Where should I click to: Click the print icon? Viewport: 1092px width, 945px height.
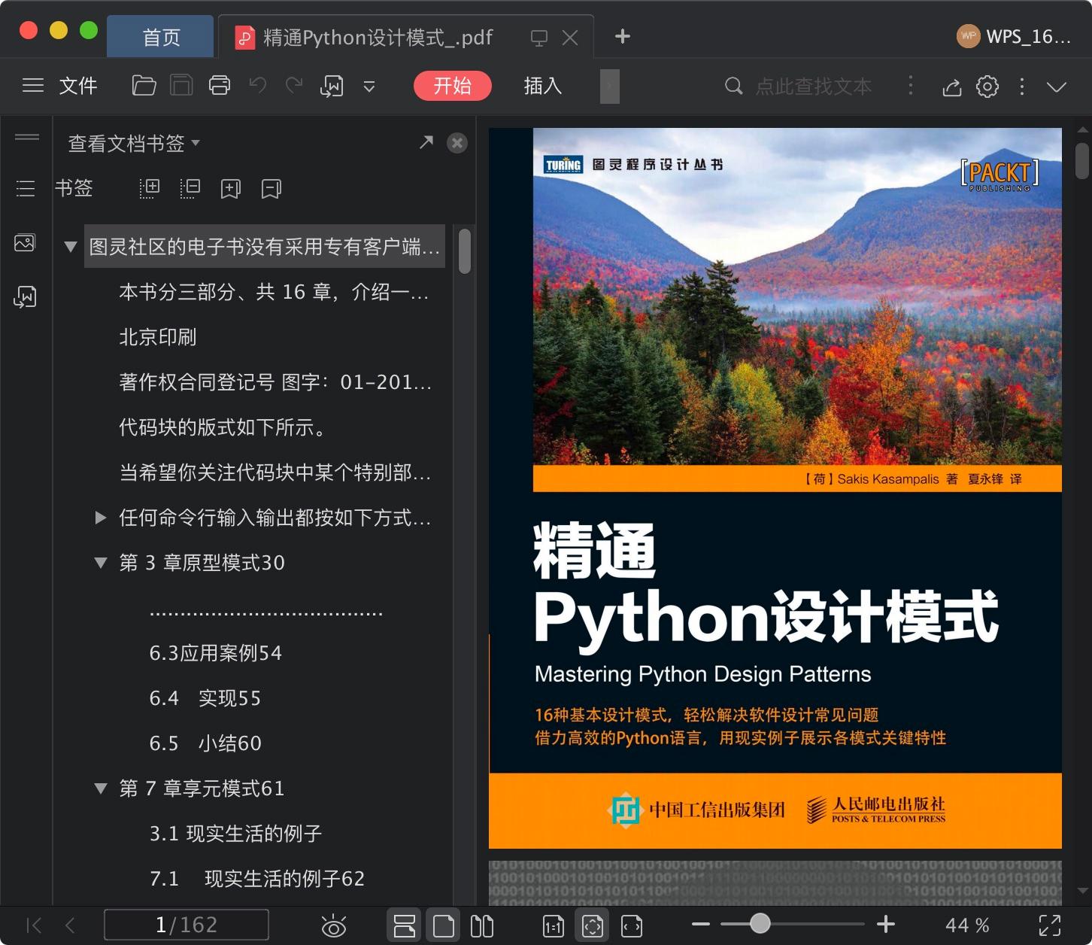coord(220,86)
